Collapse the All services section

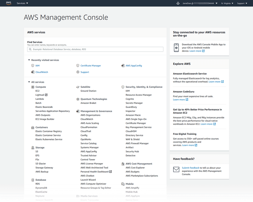tap(29, 82)
